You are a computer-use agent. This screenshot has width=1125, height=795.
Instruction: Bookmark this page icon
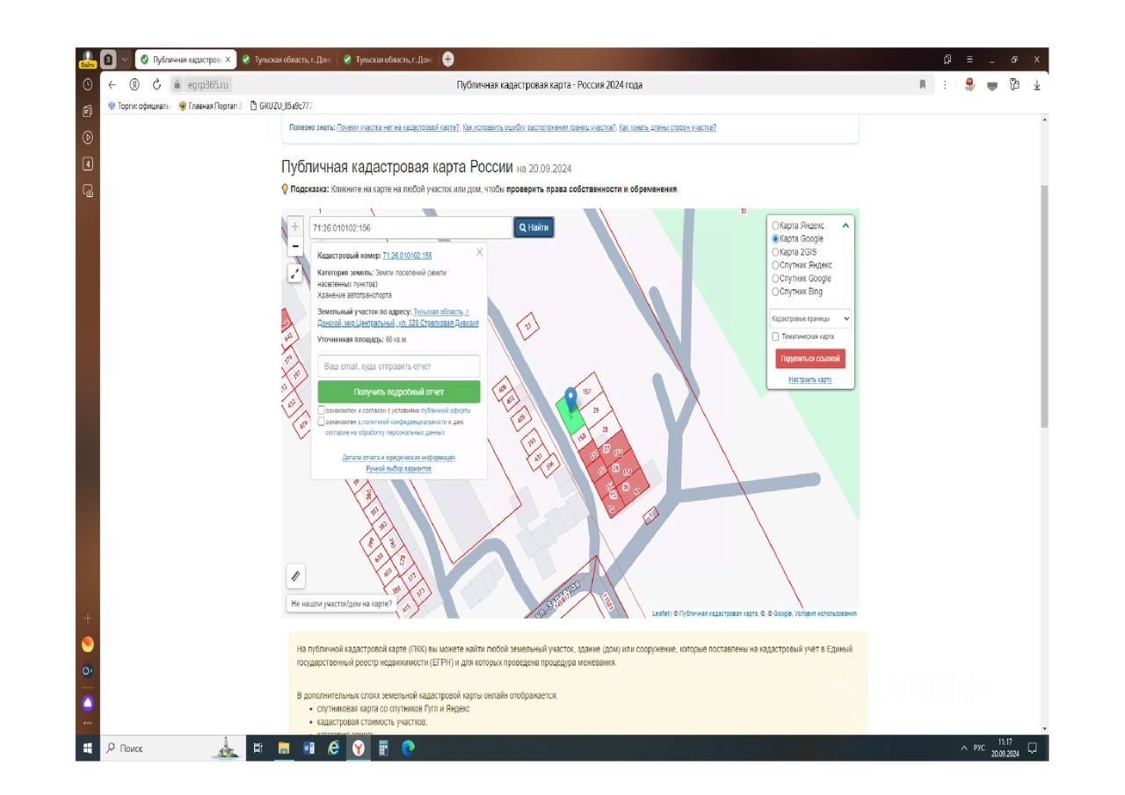click(x=922, y=85)
